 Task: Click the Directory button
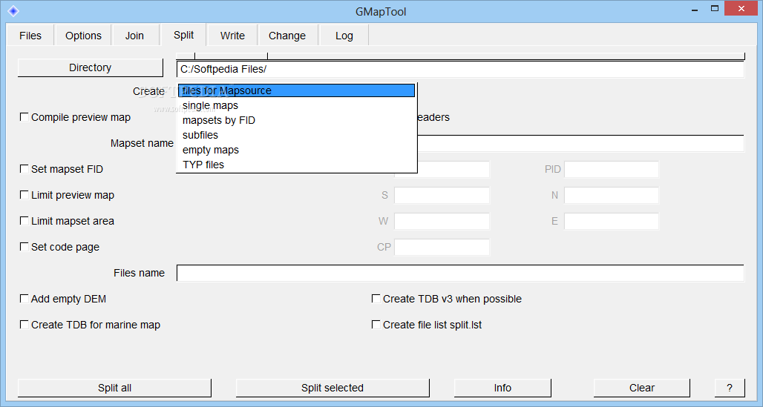(x=90, y=67)
